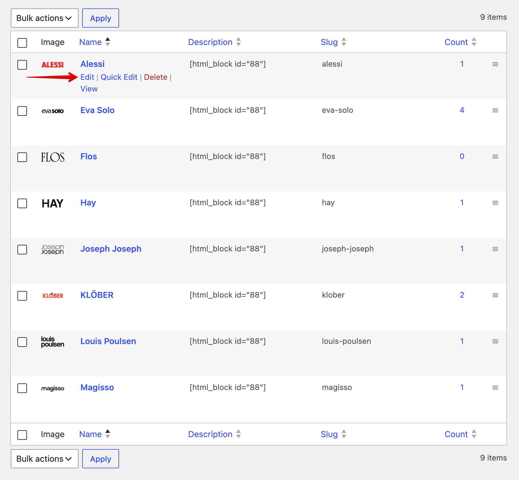Click the count 1 for Magisso
Image resolution: width=519 pixels, height=480 pixels.
(462, 387)
